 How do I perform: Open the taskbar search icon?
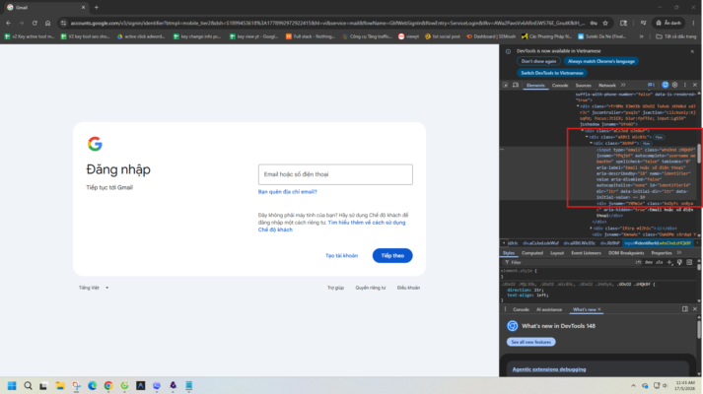point(28,385)
